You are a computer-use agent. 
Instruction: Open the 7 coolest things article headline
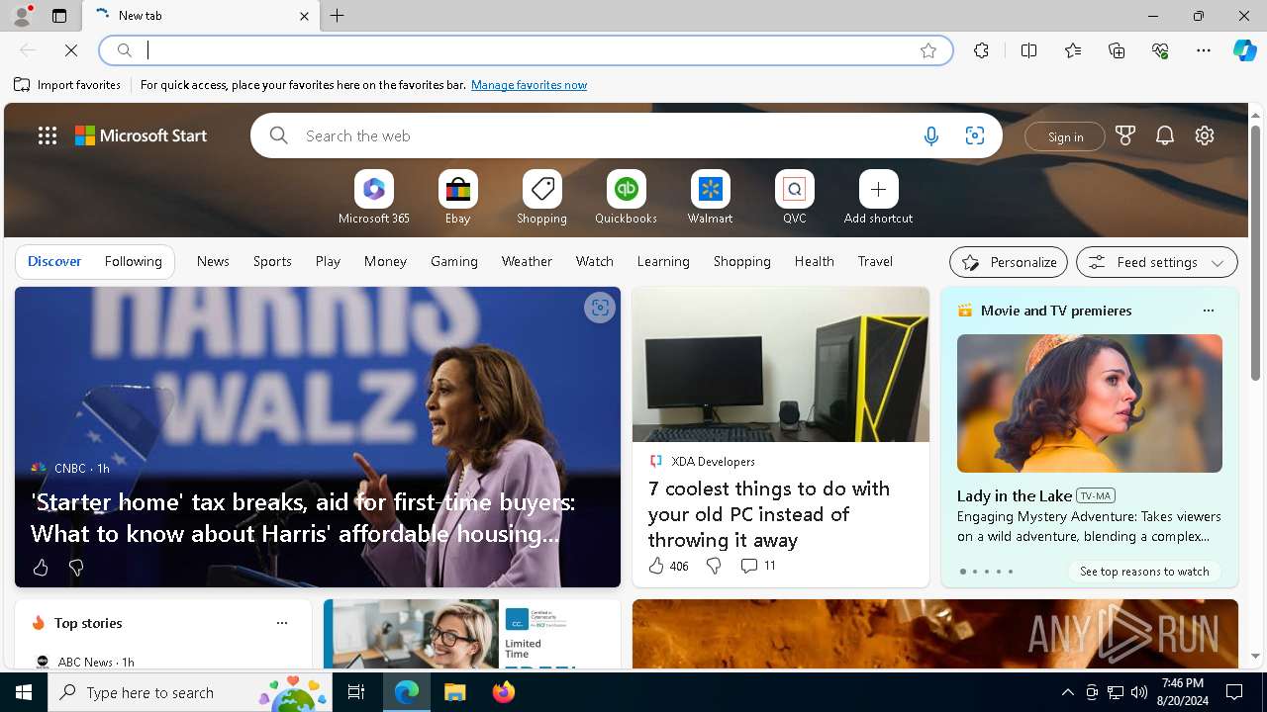click(769, 514)
